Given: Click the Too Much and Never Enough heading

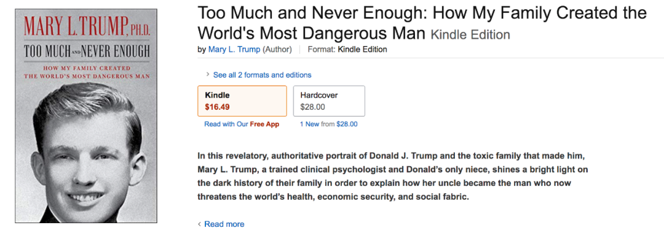Looking at the screenshot, I should click(422, 23).
